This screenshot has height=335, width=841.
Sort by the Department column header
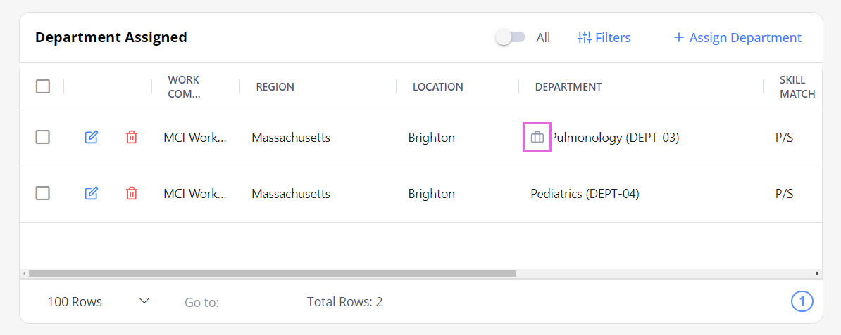[568, 86]
